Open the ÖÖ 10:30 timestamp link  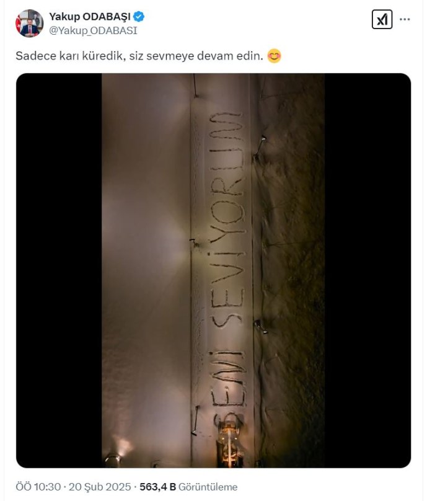point(38,487)
